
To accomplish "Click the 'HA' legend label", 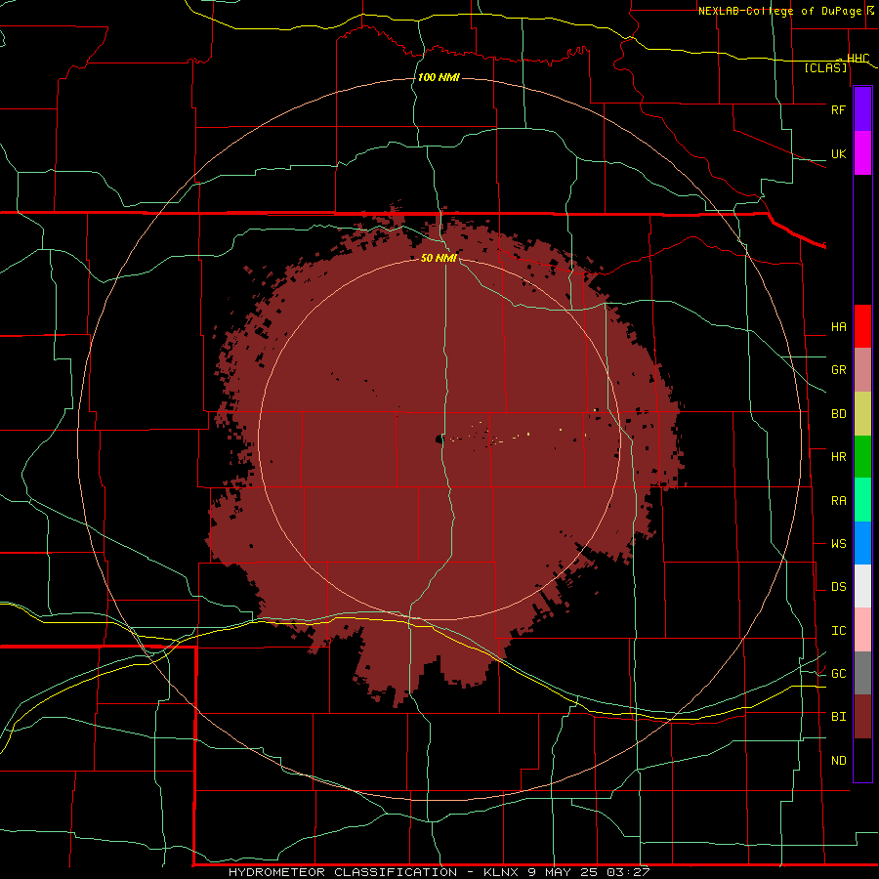I will [x=838, y=327].
